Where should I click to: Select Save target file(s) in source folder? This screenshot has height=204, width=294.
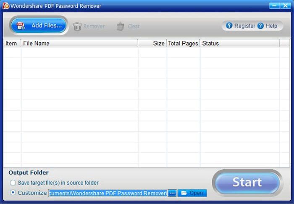[x=54, y=183]
